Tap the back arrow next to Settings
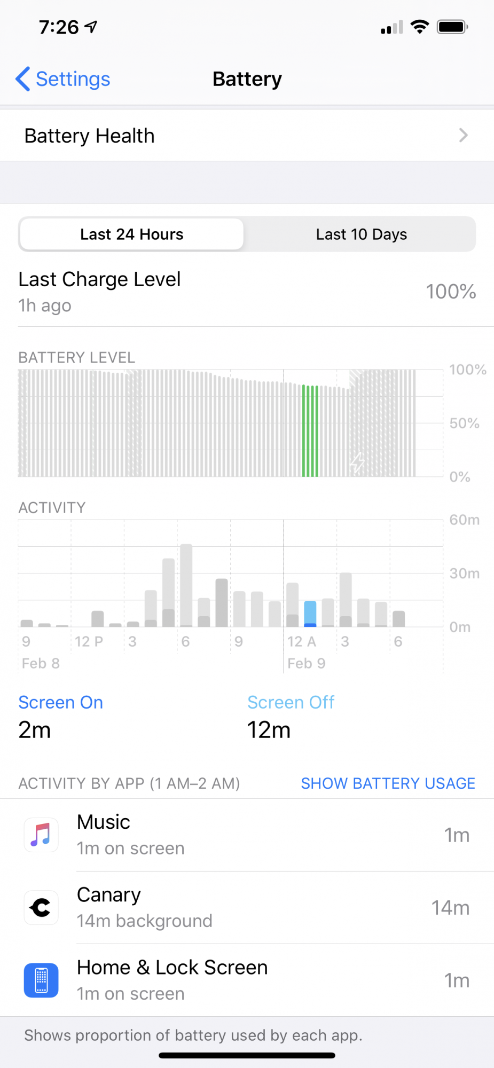The image size is (494, 1068). (22, 79)
